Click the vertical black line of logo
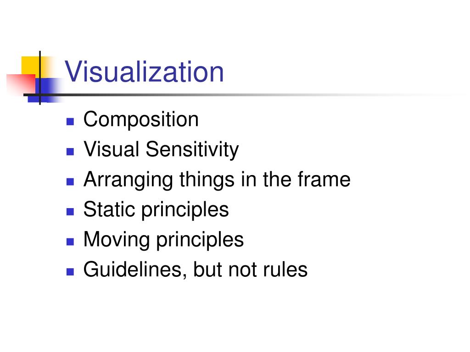470x352 pixels. [x=40, y=78]
